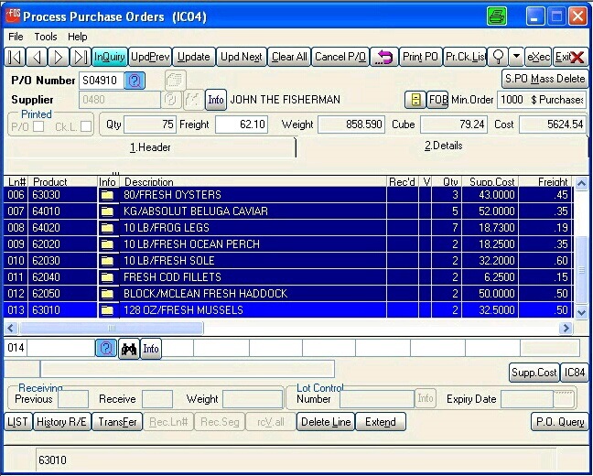Click Info button on entry line 014

pyautogui.click(x=150, y=349)
